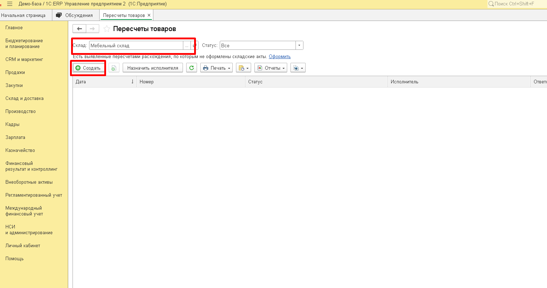Screen dimensions: 547x288
Task: Sort by the Статус column header
Action: point(316,82)
